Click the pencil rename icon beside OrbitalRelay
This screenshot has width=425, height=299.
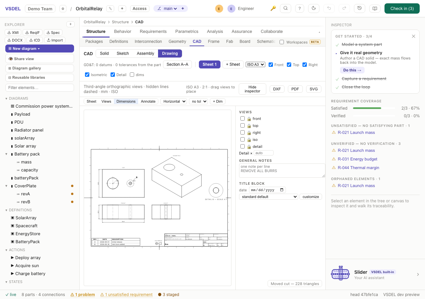[110, 9]
